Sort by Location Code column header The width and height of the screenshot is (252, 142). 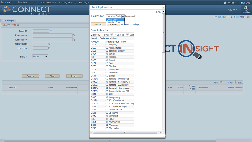point(98,38)
